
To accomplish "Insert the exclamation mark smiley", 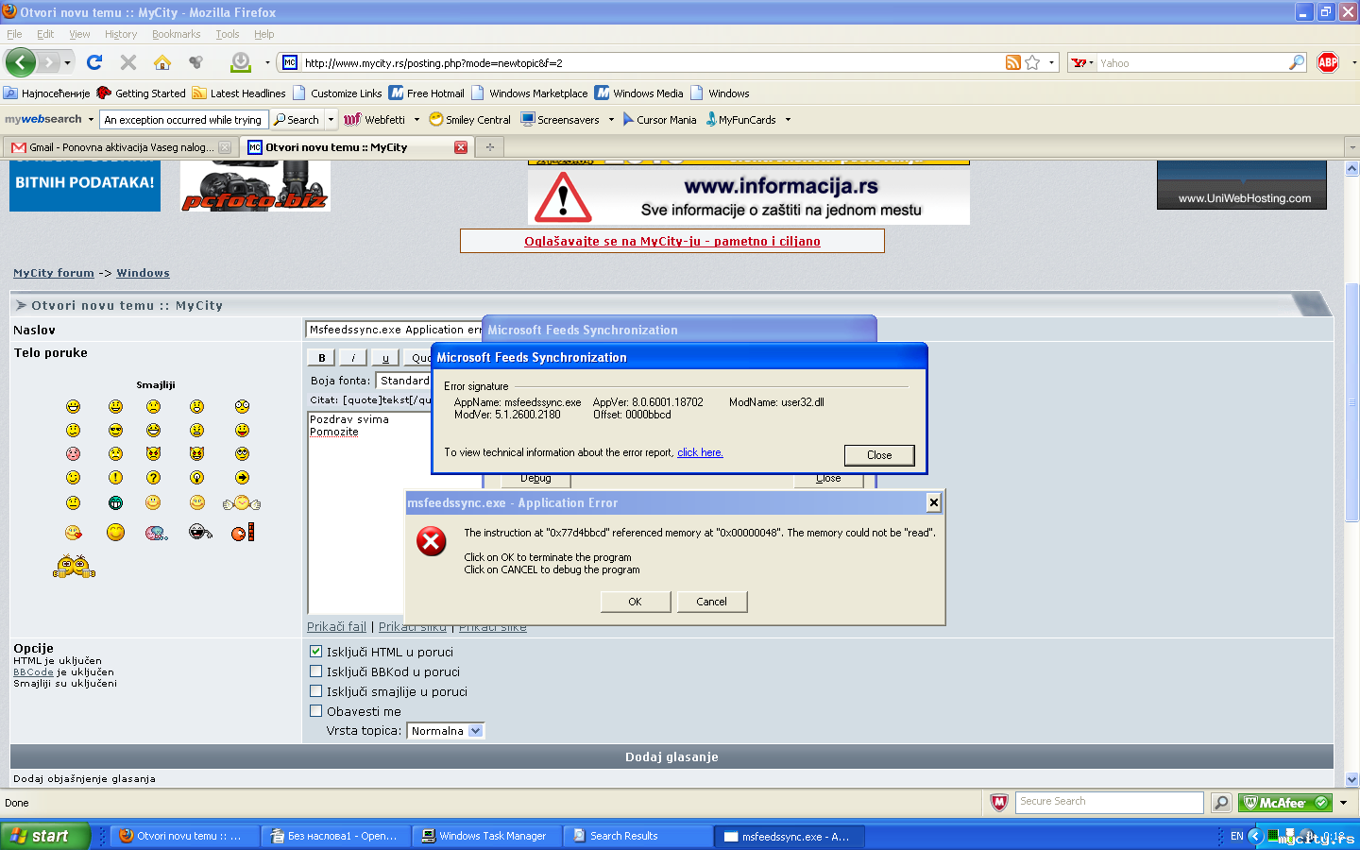I will pos(115,478).
